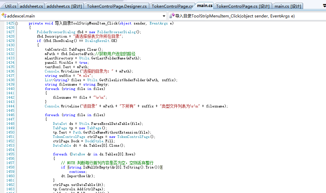Click the comment //获取用户选定的路径
Viewport: 326px width, 193px height.
115,54
